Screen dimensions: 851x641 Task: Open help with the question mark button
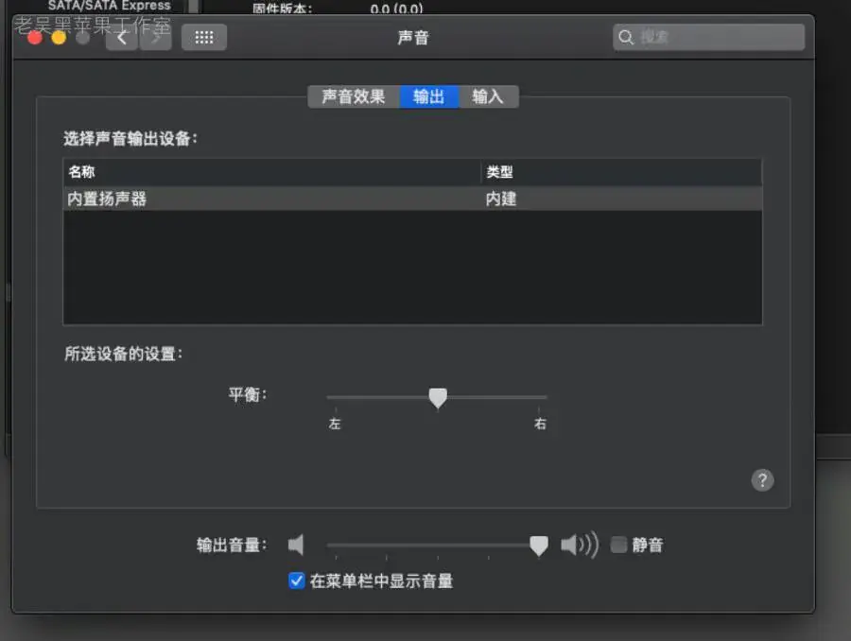coord(762,479)
